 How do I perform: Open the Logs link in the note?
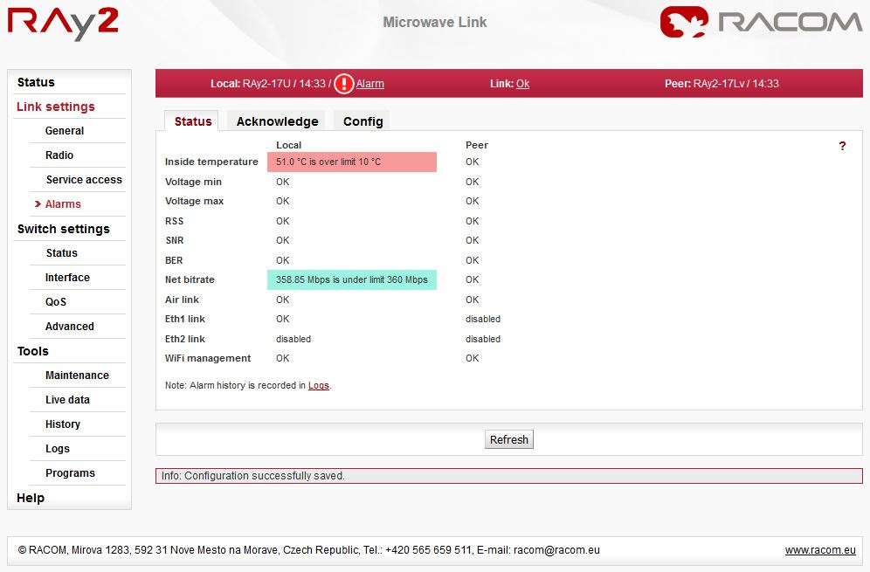click(319, 385)
